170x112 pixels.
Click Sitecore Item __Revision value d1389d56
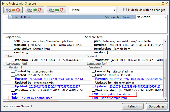click(137, 79)
